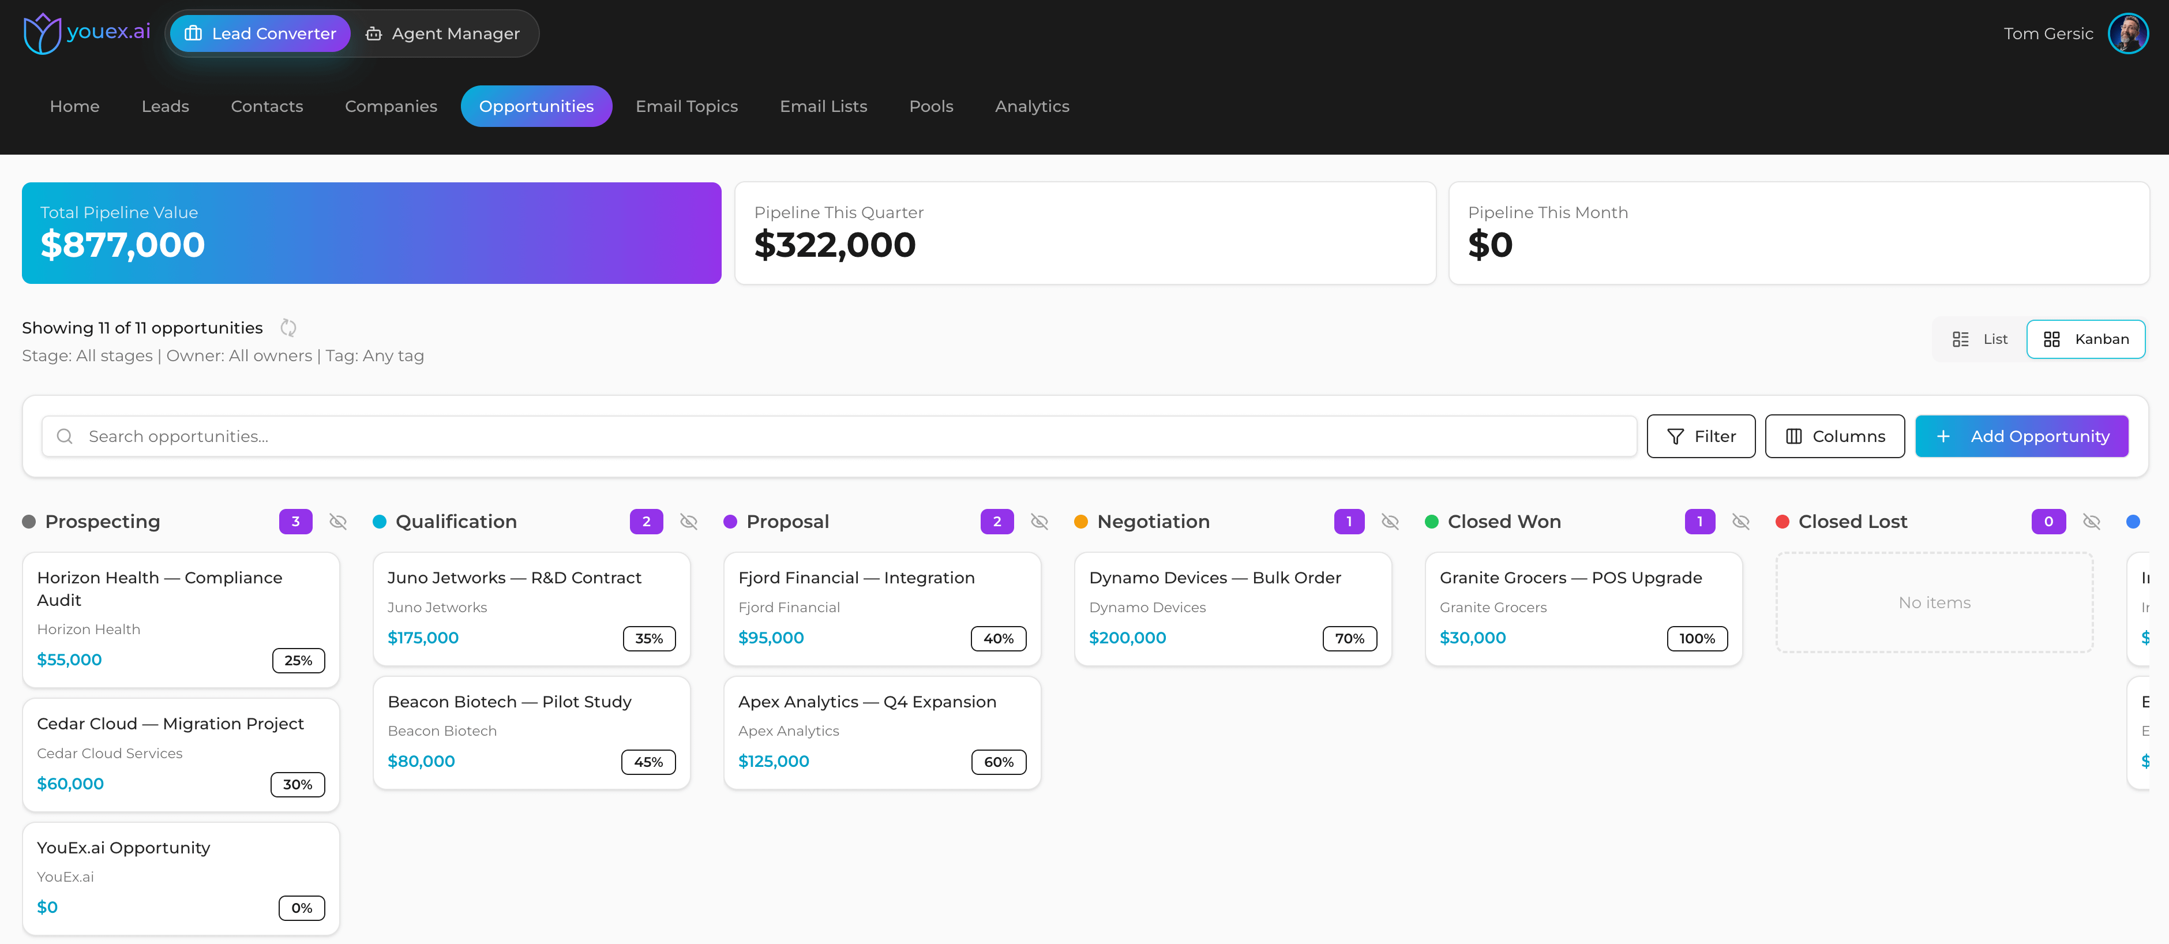The image size is (2169, 944).
Task: Click the Search opportunities input field
Action: (x=839, y=436)
